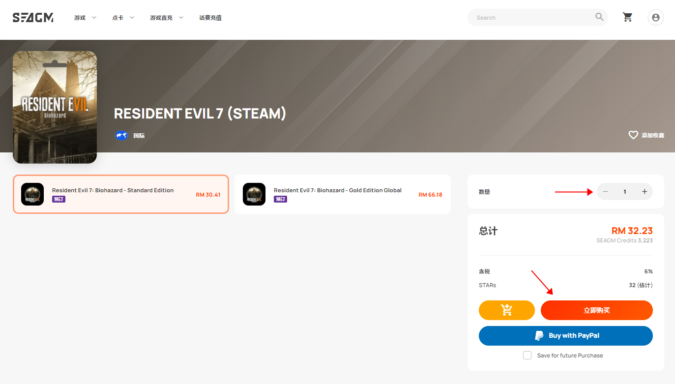Expand the 游戏 dropdown menu

86,18
